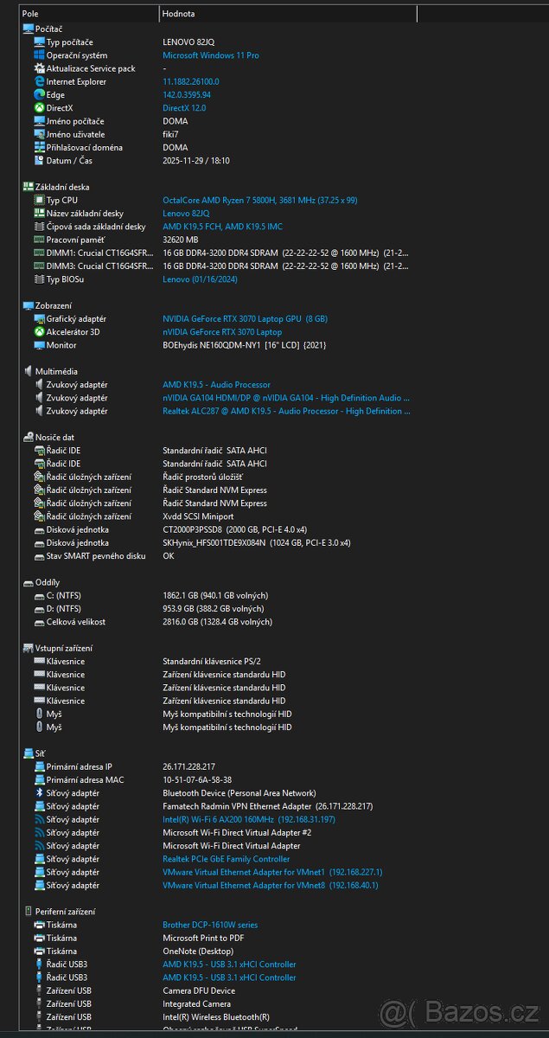Select the DirectX Xbox icon

(x=39, y=108)
